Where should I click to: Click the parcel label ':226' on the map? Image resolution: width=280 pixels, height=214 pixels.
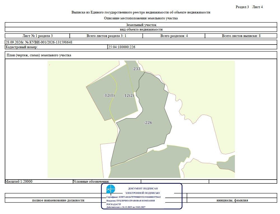click(148, 122)
